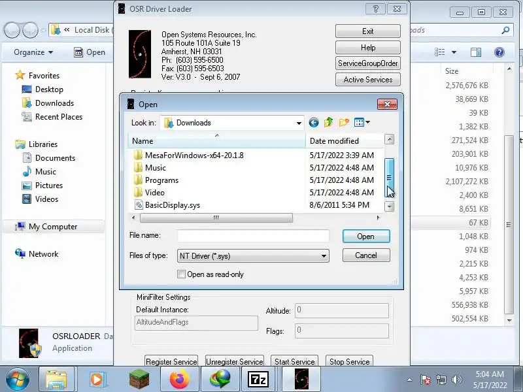Select BasicDisplay.sys file
The height and width of the screenshot is (392, 523).
tap(173, 205)
